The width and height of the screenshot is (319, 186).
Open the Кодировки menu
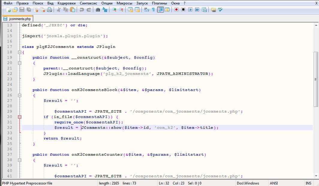point(67,3)
